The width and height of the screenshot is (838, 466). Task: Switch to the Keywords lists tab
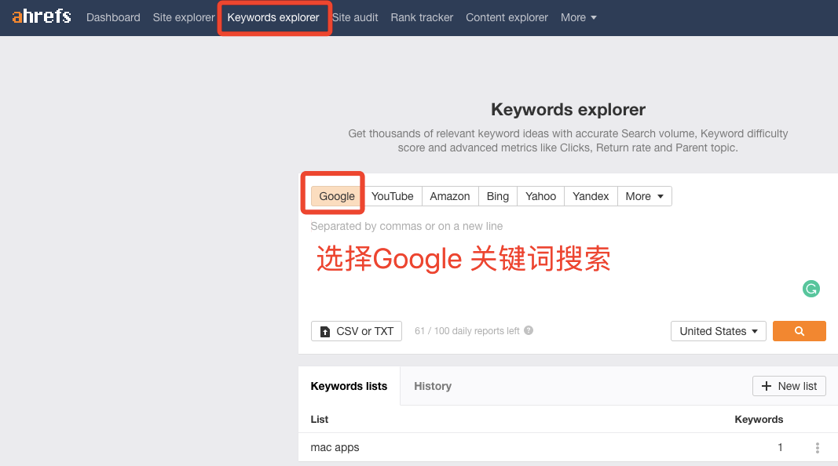[x=349, y=386]
